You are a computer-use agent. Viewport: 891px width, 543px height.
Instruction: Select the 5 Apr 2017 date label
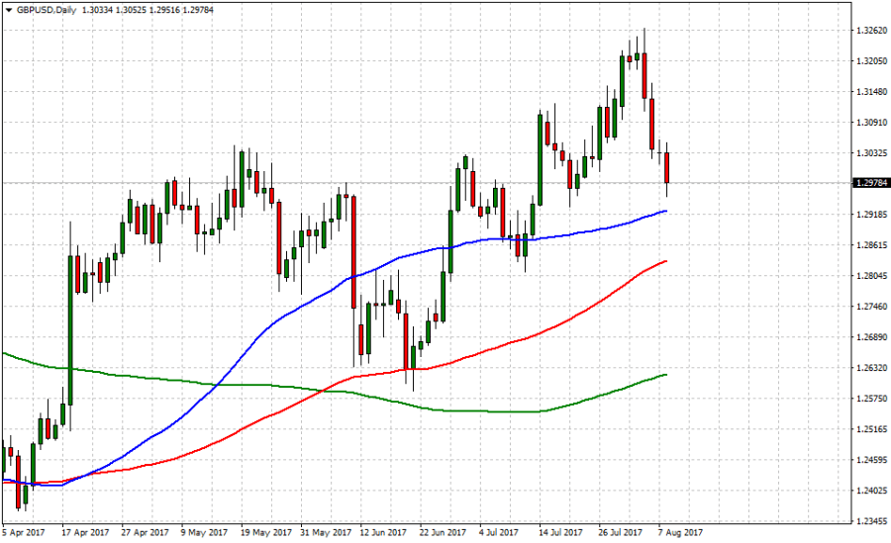[x=23, y=531]
